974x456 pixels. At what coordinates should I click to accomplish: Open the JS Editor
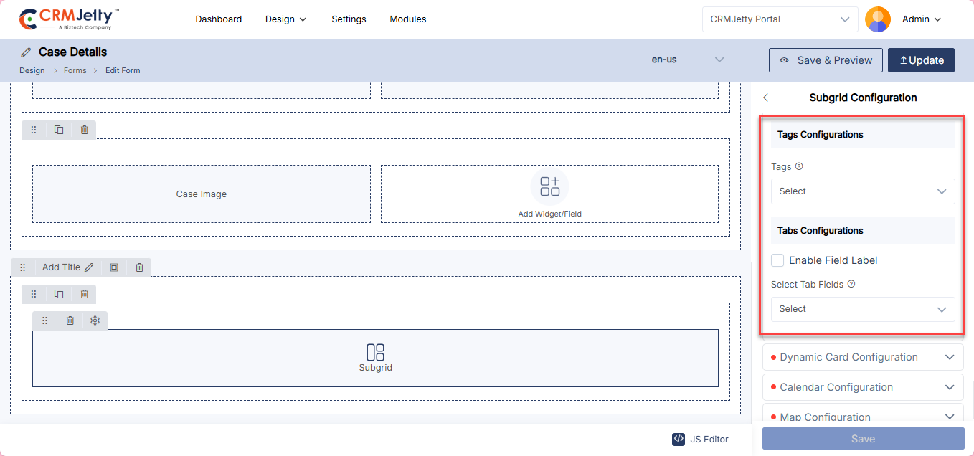700,440
